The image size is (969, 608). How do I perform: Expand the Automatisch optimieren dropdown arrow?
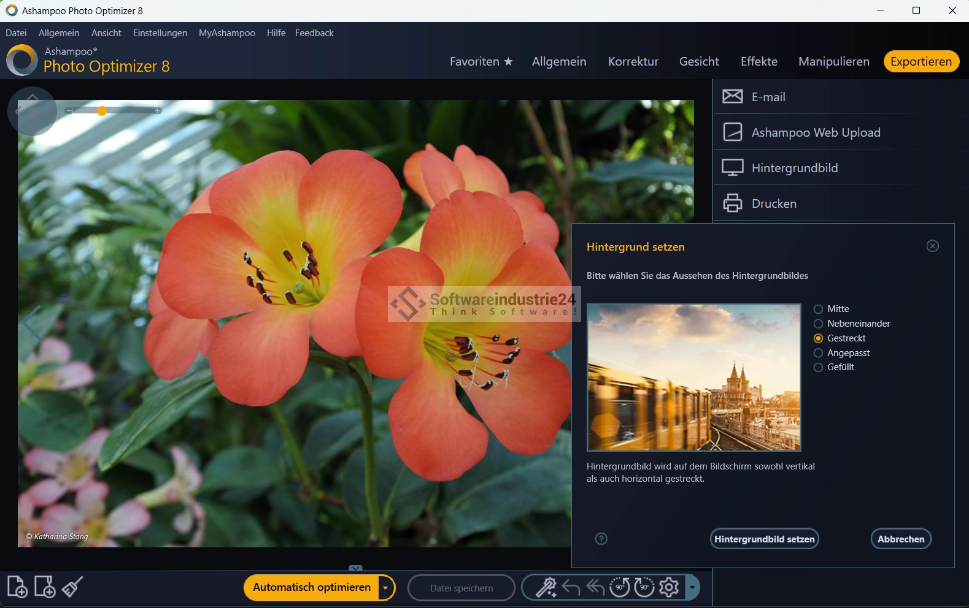click(385, 588)
